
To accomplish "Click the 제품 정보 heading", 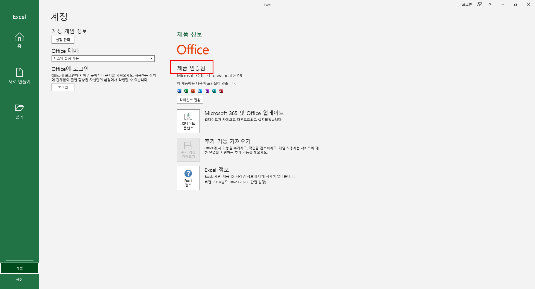I will pos(189,34).
